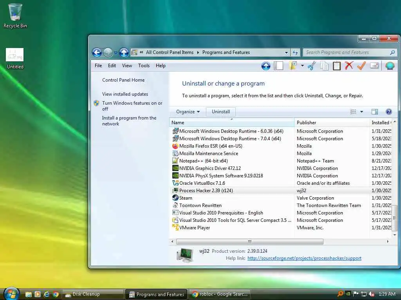Click the Uninstall button

click(221, 112)
